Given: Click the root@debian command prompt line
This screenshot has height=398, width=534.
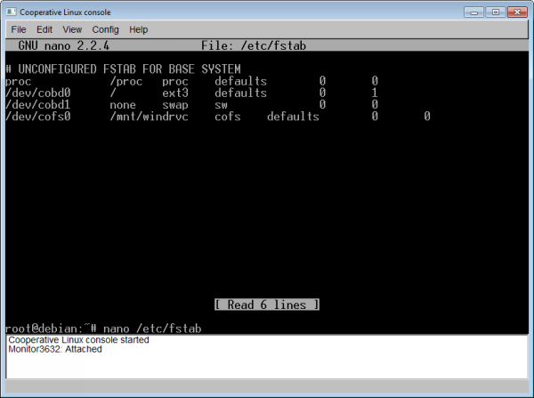Looking at the screenshot, I should pos(103,329).
